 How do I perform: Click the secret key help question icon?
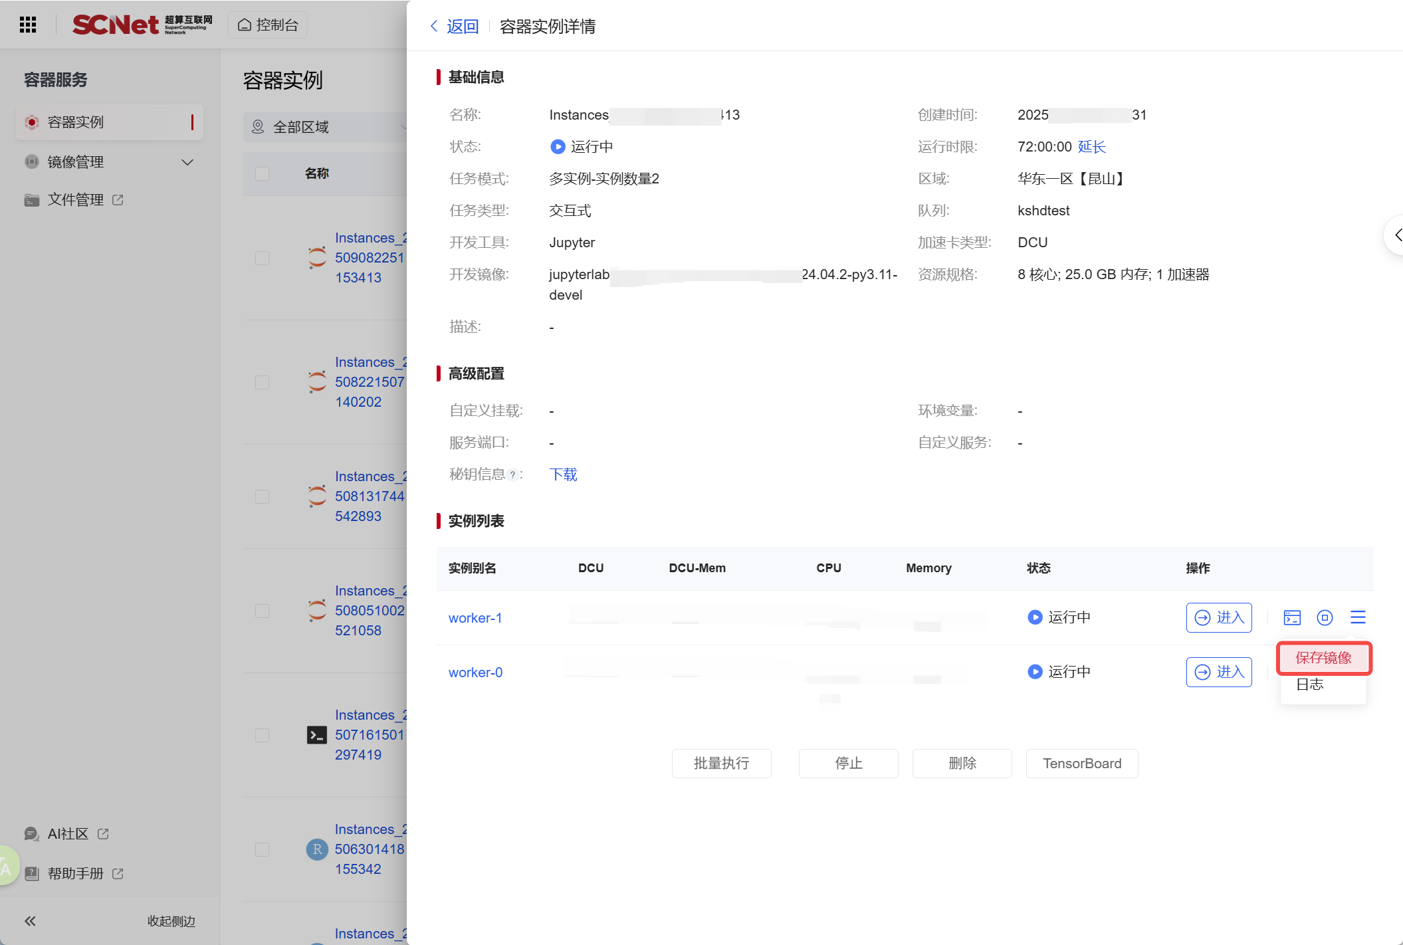[512, 474]
